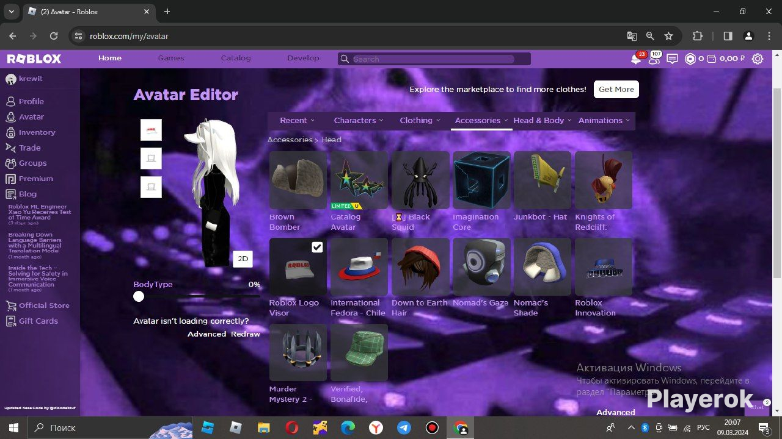Select the Roblox Innovation accessory thumbnail

click(x=604, y=266)
